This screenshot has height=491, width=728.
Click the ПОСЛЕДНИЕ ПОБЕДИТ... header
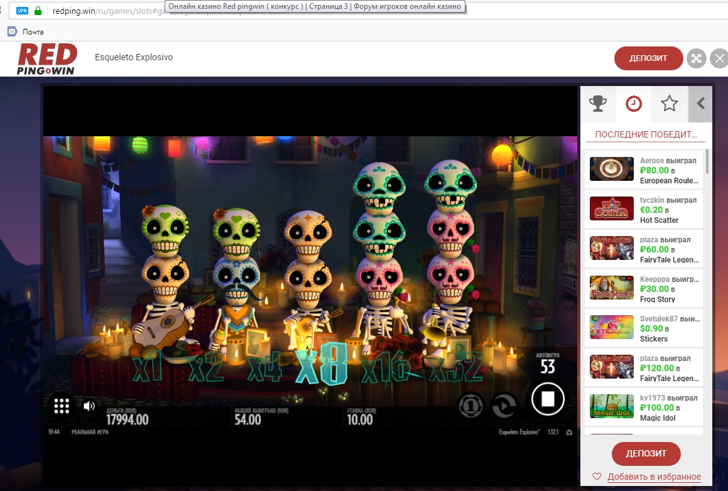(646, 134)
